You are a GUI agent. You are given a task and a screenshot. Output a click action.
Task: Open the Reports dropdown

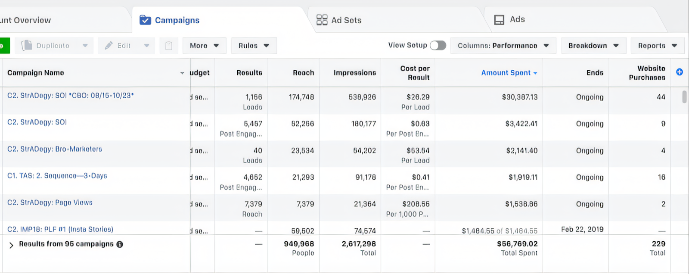click(657, 46)
